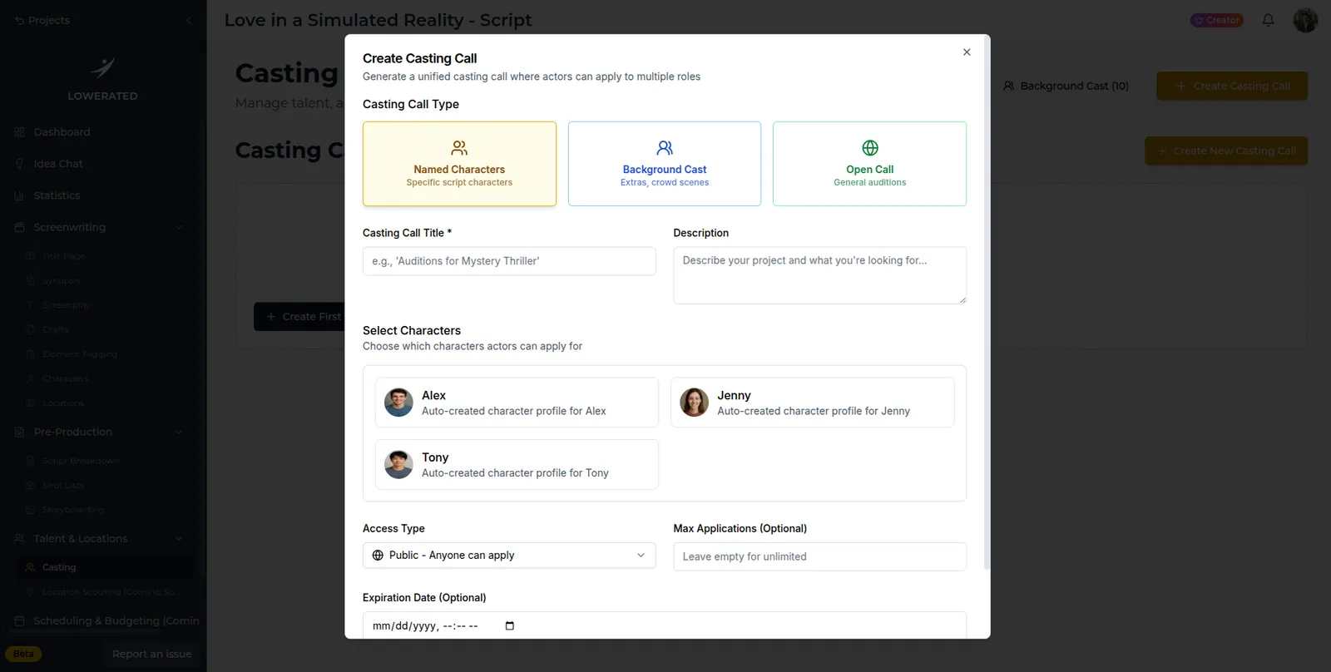Click Create New Casting Call button
The height and width of the screenshot is (672, 1331).
pos(1226,151)
